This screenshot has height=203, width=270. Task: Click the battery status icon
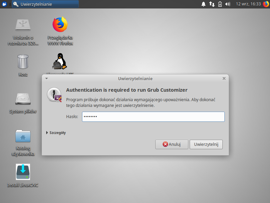tap(220, 4)
